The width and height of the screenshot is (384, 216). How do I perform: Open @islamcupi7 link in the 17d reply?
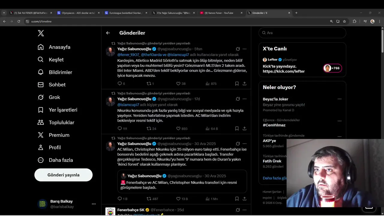click(x=128, y=105)
